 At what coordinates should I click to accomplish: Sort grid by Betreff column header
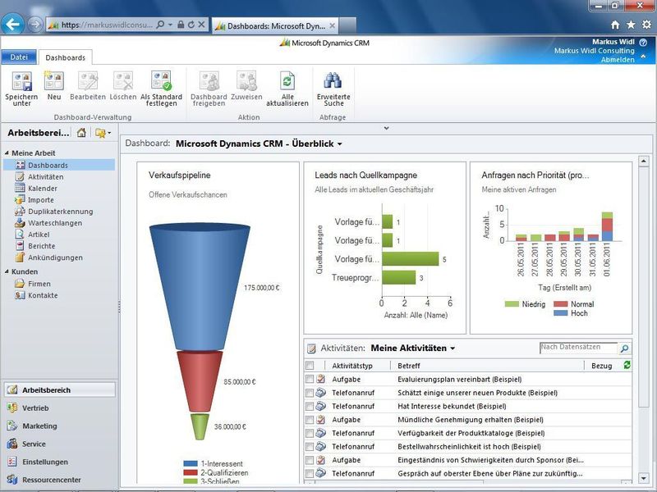(408, 366)
